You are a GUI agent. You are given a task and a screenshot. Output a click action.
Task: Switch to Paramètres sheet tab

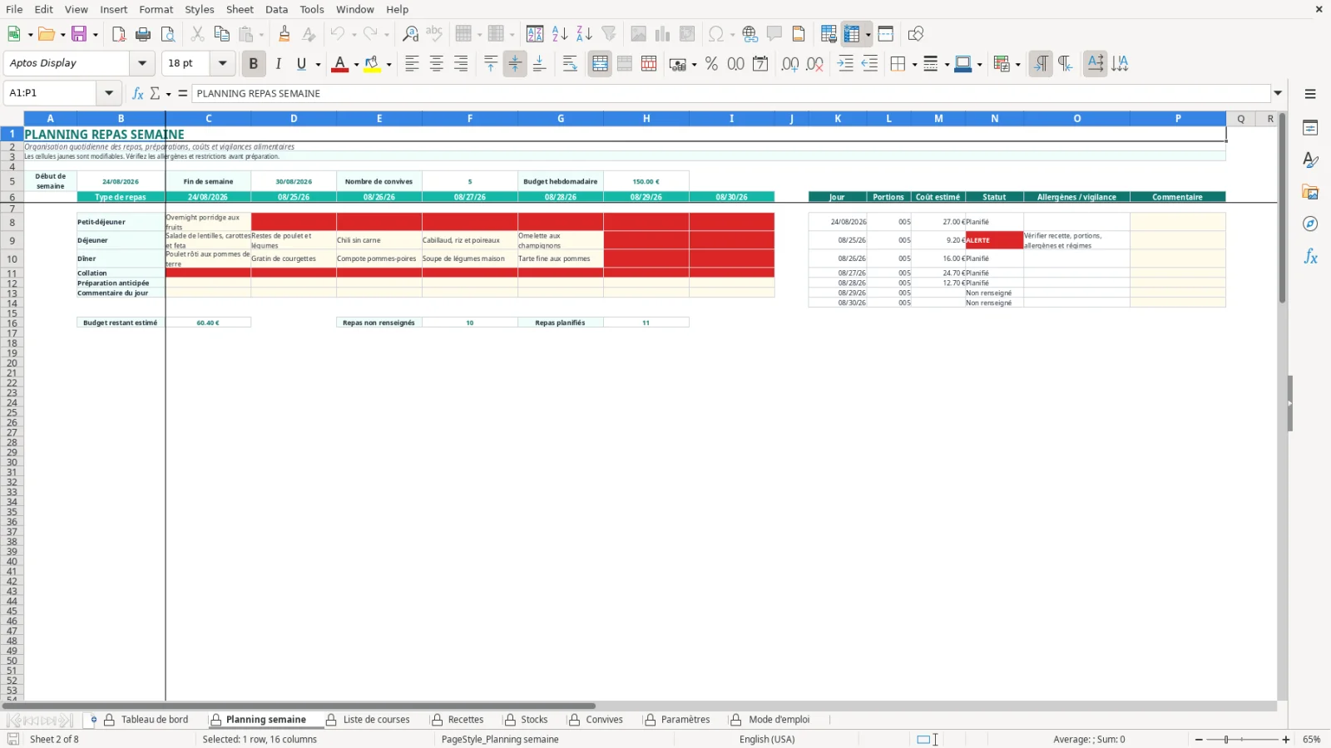click(685, 720)
